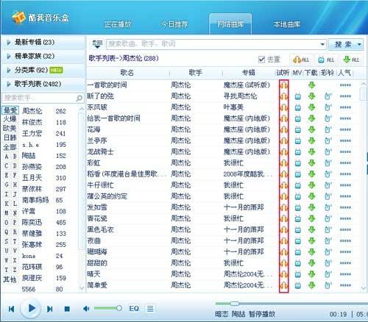The height and width of the screenshot is (322, 368).
Task: Play the current song
Action: (x=31, y=308)
